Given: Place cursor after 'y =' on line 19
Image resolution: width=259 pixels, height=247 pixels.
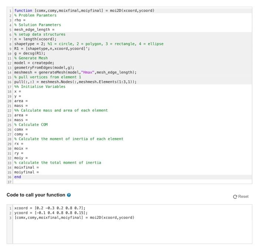Looking at the screenshot, I should [x=21, y=96].
